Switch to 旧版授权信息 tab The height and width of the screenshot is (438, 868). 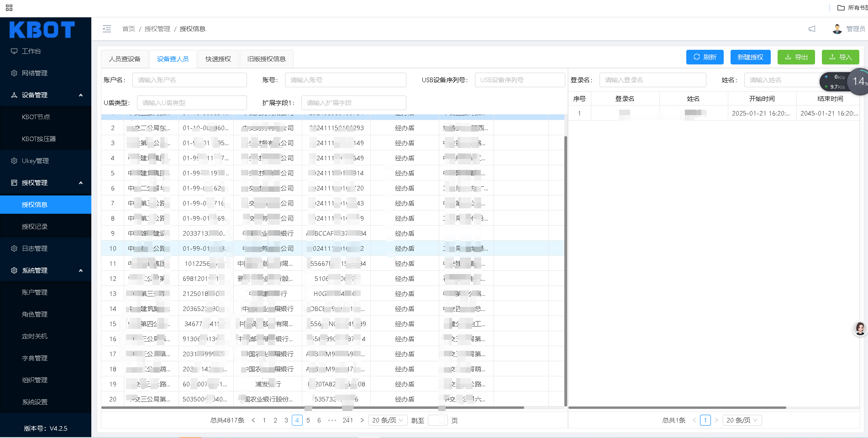(267, 59)
